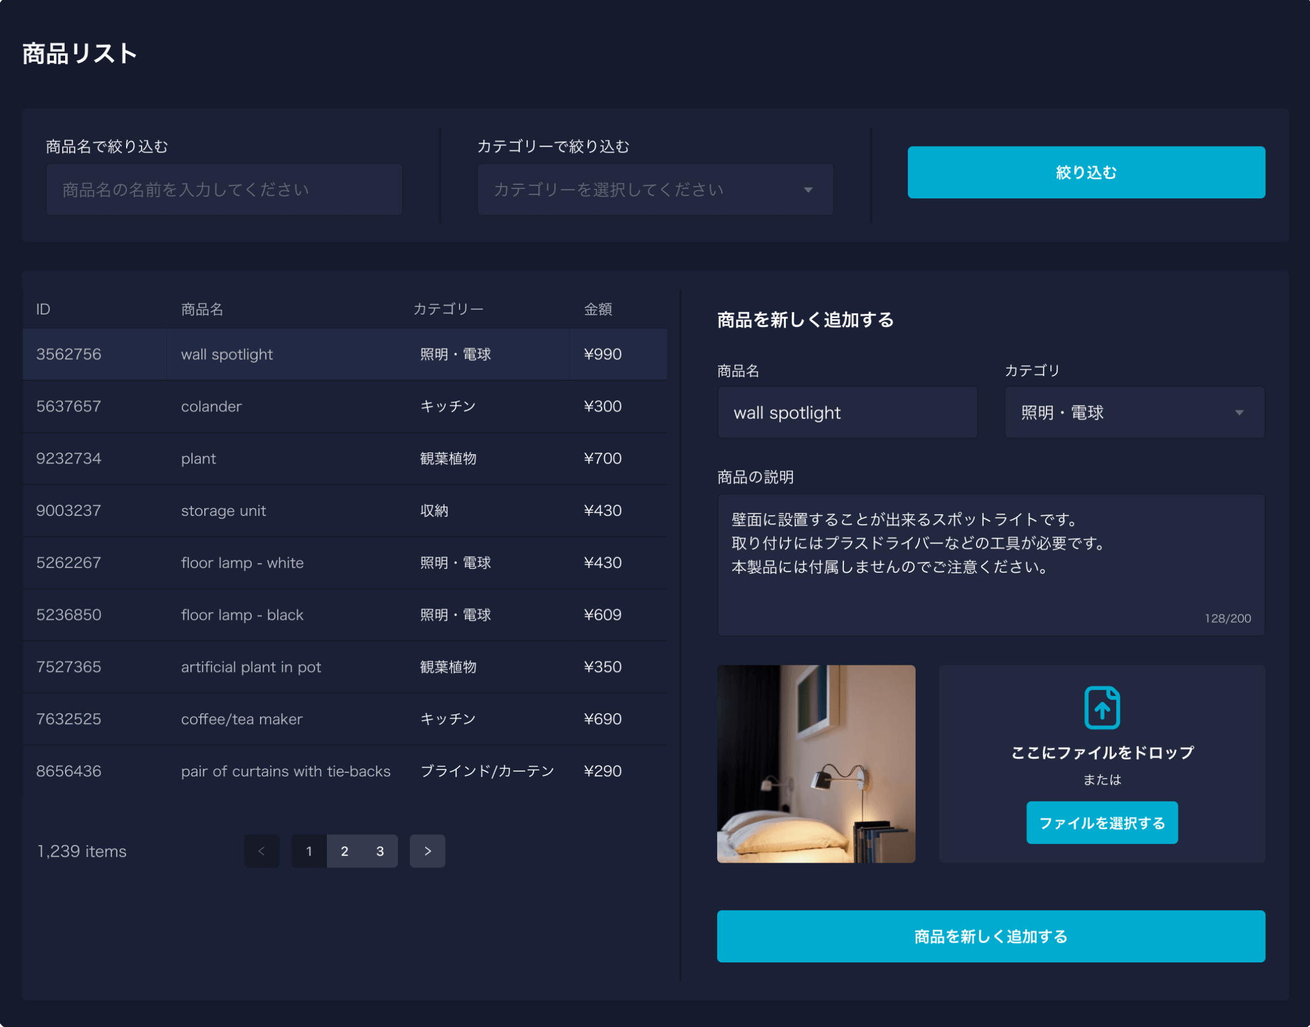Switch to page 2 of the list
The image size is (1310, 1027).
coord(344,851)
